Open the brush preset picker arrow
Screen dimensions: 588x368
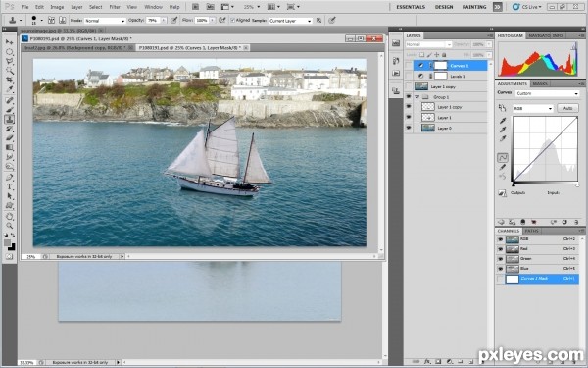pos(41,21)
